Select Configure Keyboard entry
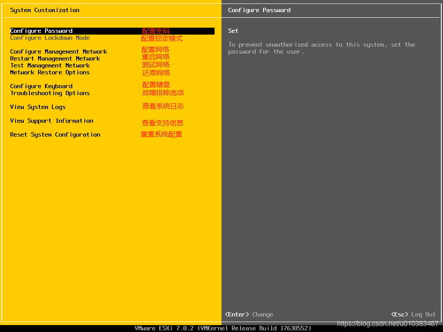443x332 pixels. [41, 86]
